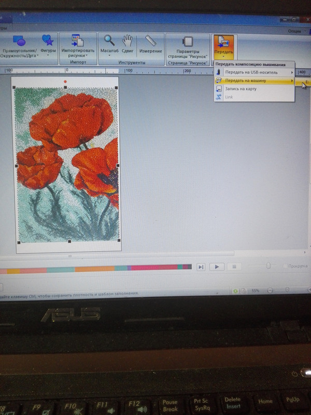Click the horizontal scrollbar below the canvas
Image resolution: width=311 pixels, height=415 pixels.
(116, 254)
